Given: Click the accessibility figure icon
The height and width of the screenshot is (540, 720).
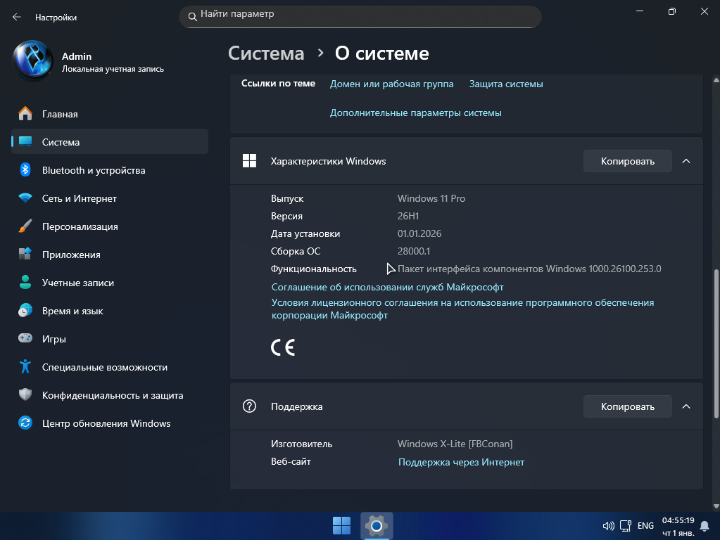Looking at the screenshot, I should point(25,366).
